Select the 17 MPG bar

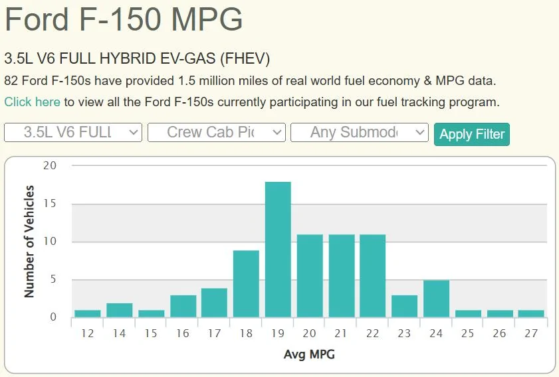[214, 303]
